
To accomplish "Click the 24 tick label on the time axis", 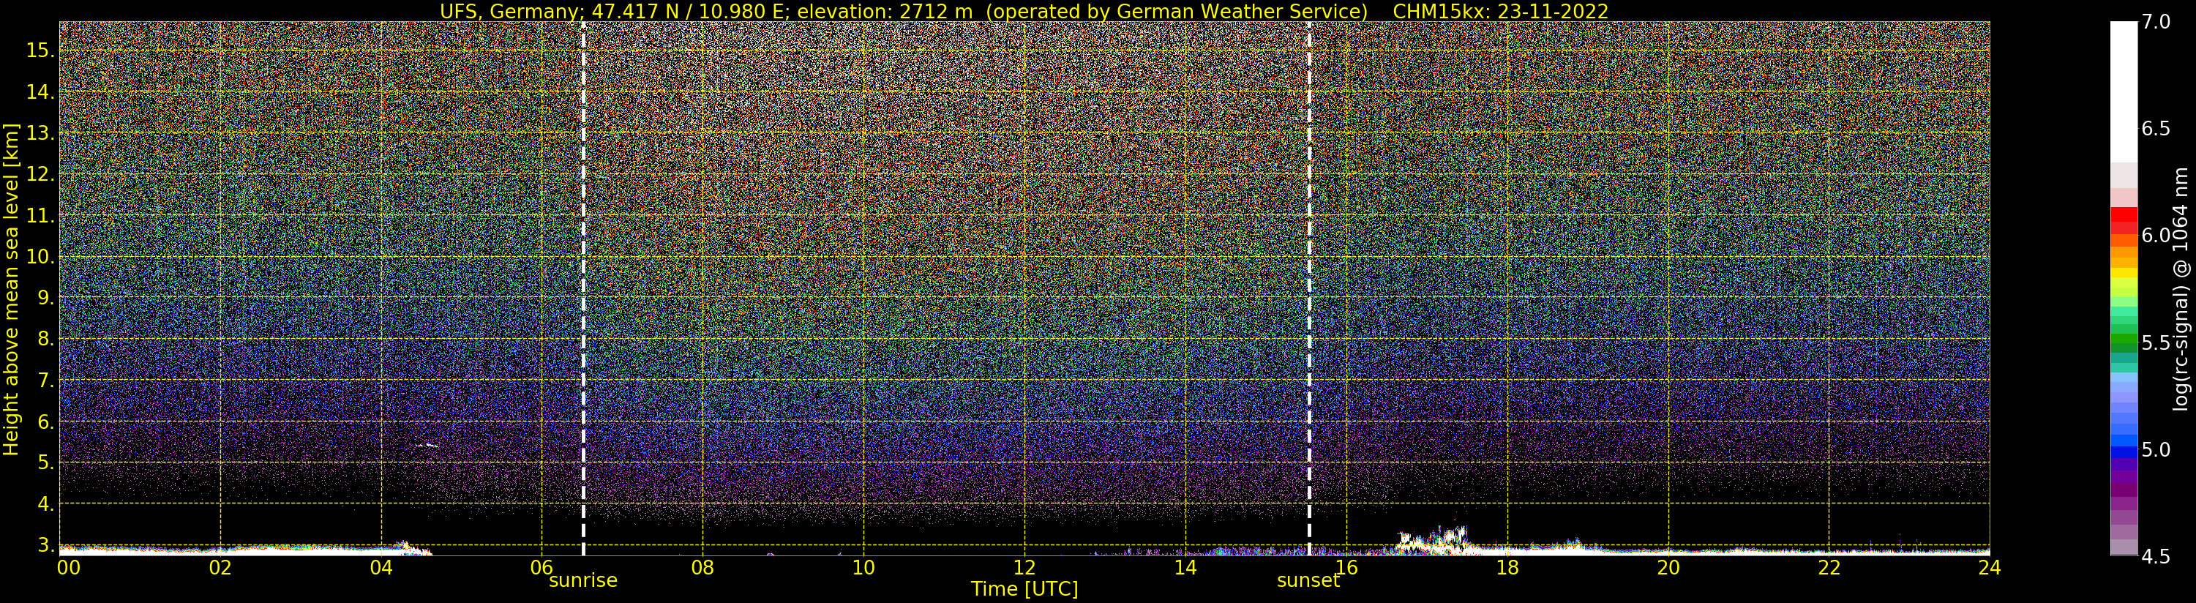I will pos(1989,567).
